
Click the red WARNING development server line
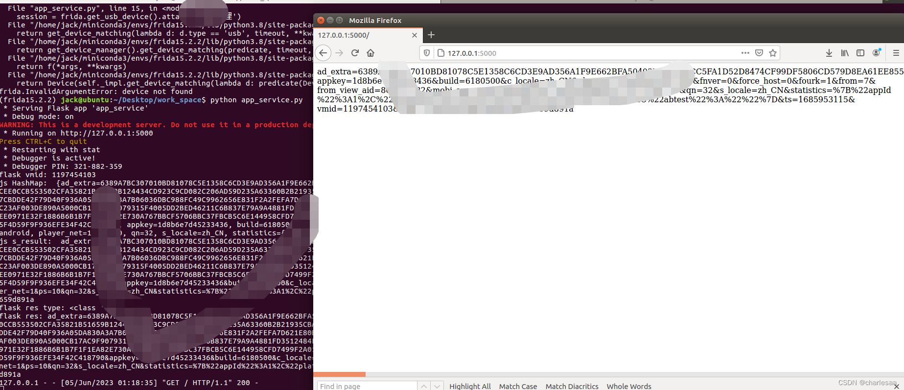pyautogui.click(x=157, y=125)
